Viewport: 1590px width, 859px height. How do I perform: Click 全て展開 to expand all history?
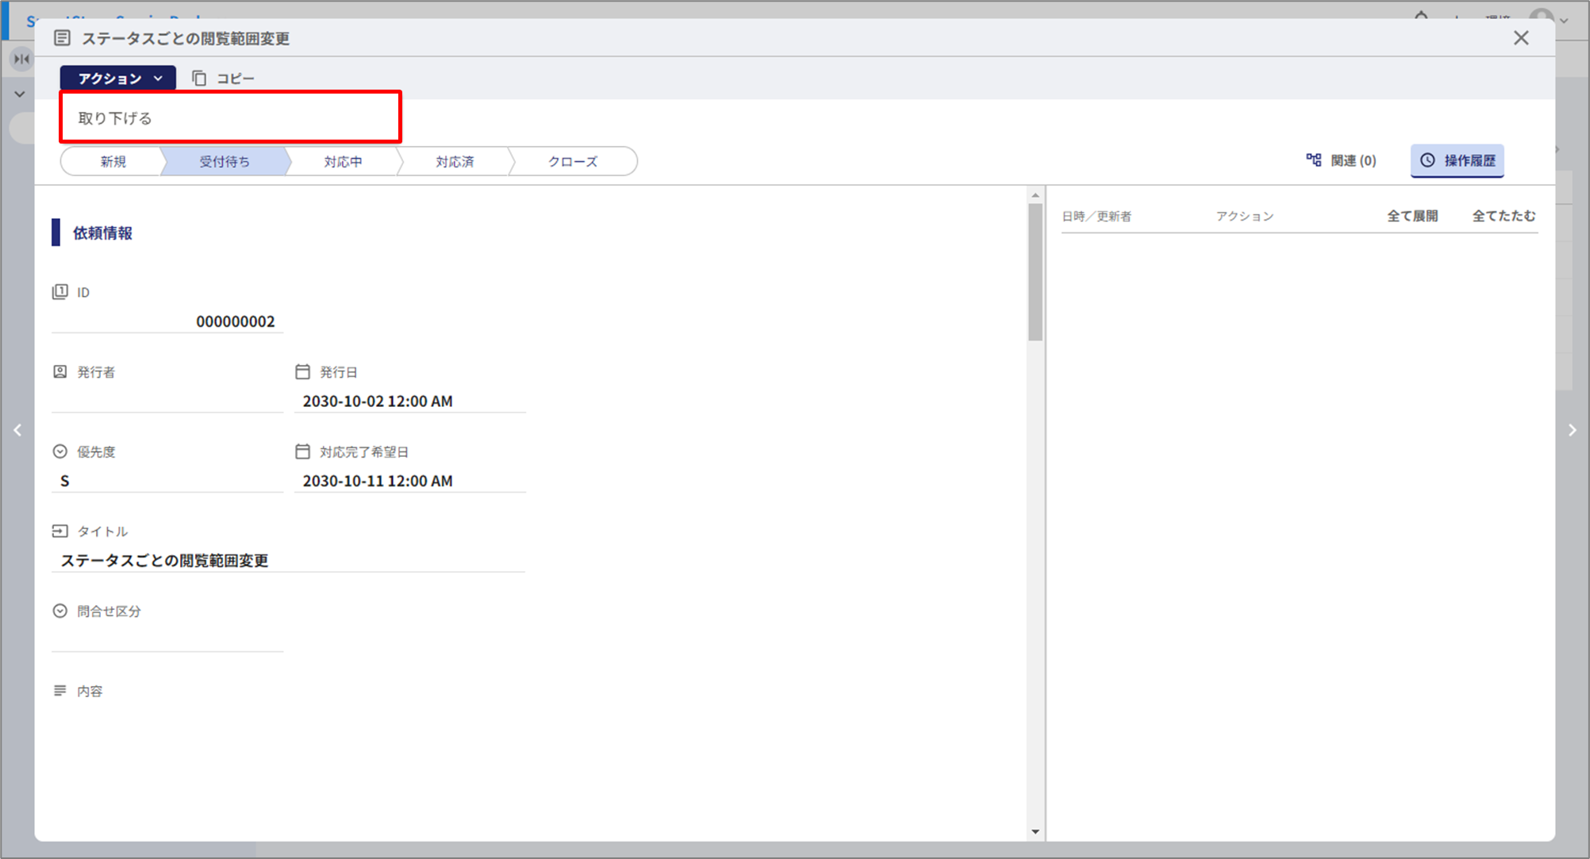click(x=1411, y=216)
